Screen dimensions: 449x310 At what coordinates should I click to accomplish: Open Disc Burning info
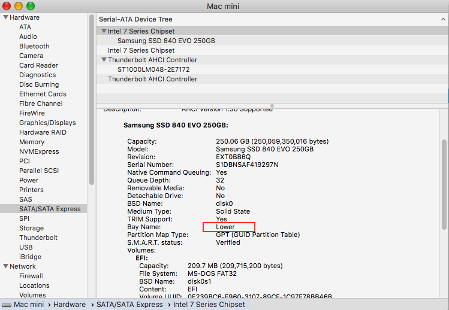tap(39, 84)
